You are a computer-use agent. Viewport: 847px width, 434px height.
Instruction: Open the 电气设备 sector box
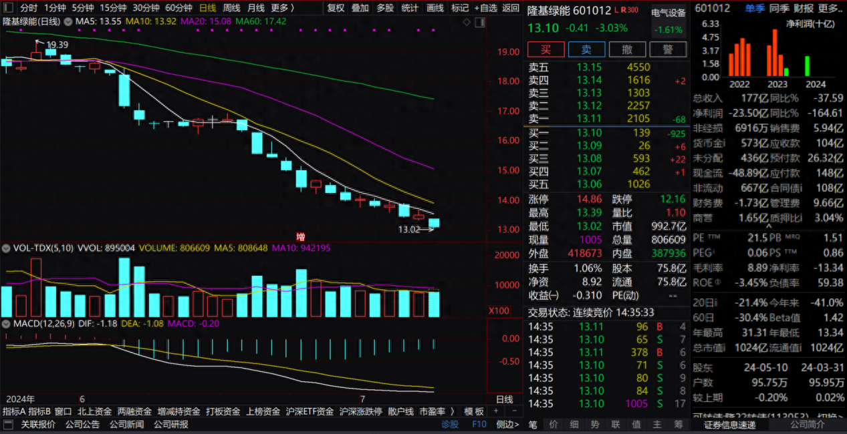669,21
